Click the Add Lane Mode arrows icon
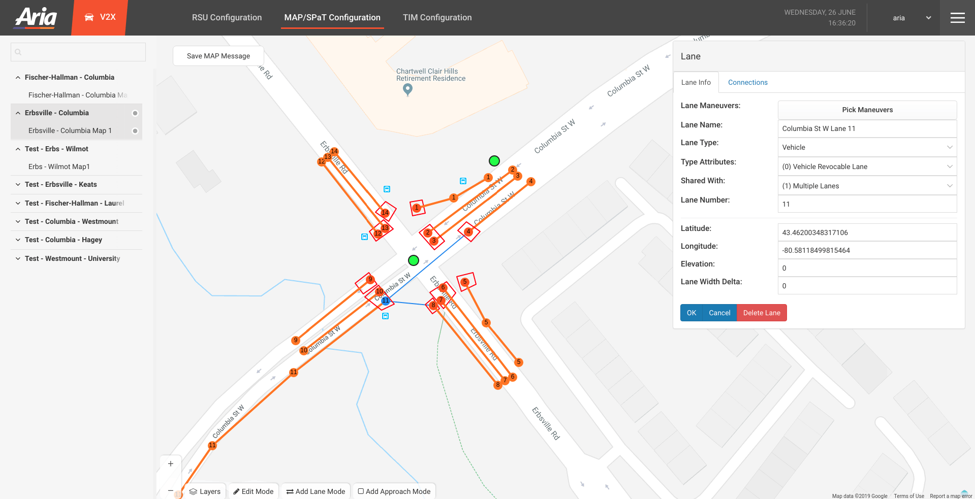The width and height of the screenshot is (975, 499). pos(290,491)
